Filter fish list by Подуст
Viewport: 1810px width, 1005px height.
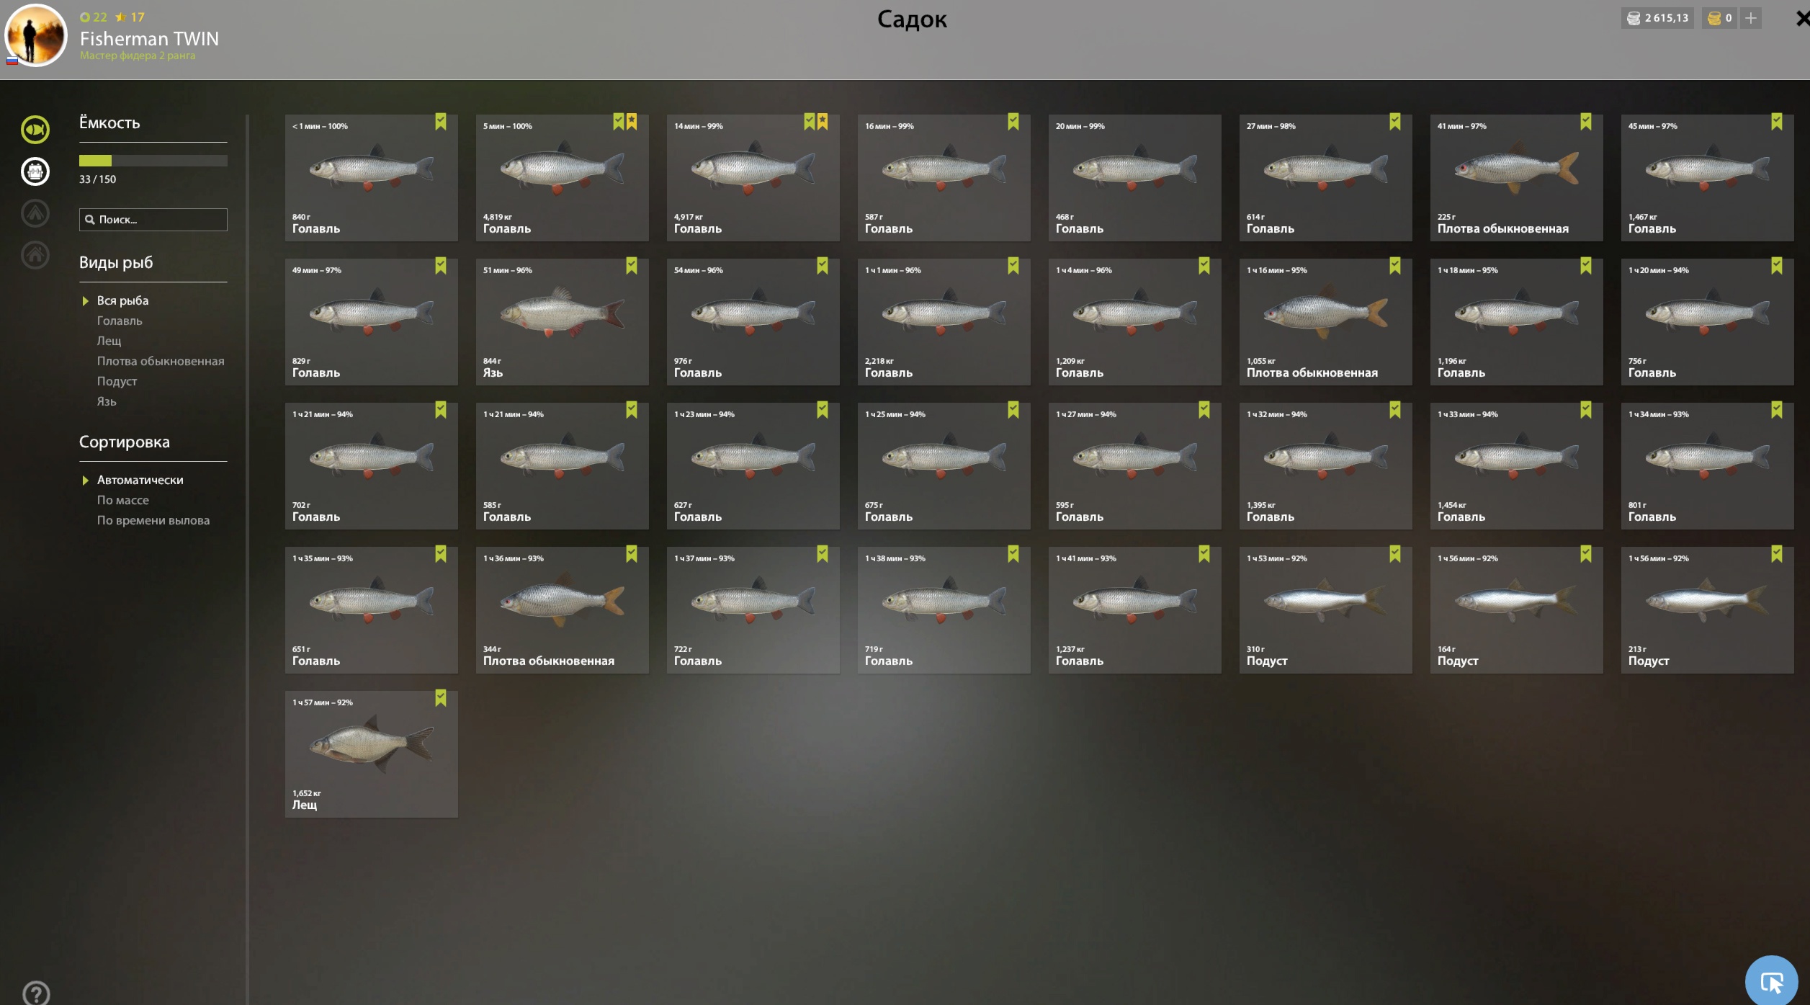point(117,381)
